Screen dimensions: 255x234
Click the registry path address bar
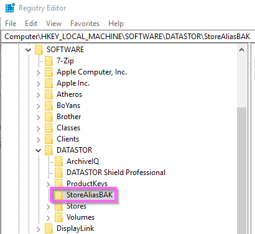coord(127,37)
